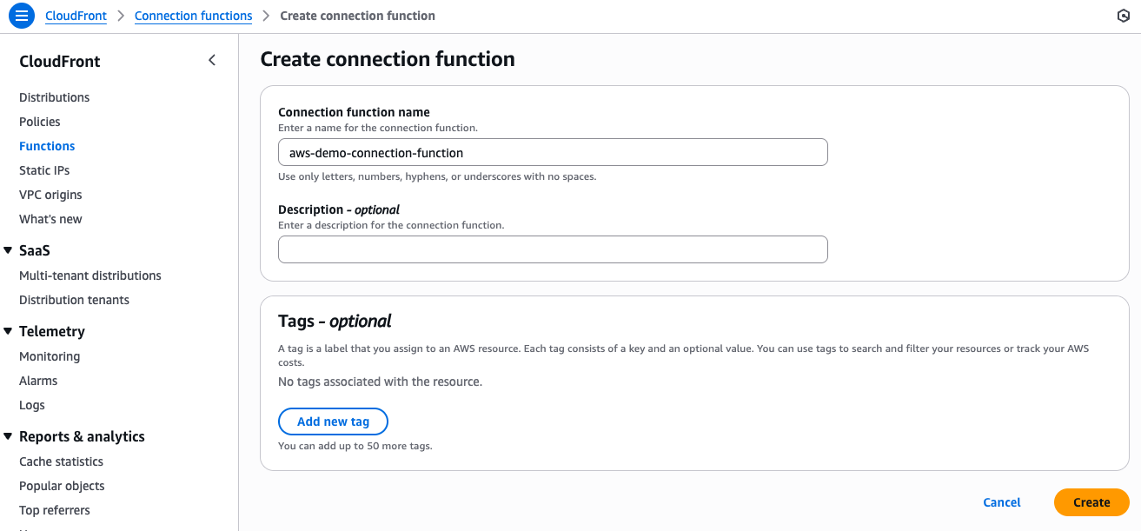Click the Connection function name field
1141x531 pixels.
pos(553,153)
